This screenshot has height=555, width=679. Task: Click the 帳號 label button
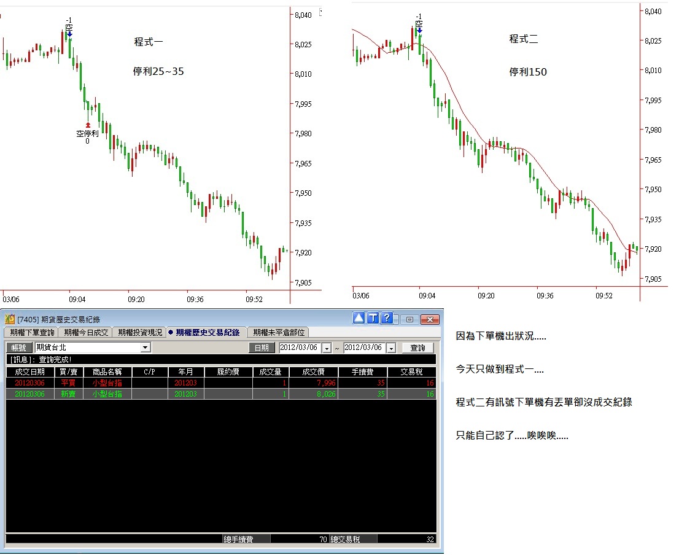(x=19, y=347)
